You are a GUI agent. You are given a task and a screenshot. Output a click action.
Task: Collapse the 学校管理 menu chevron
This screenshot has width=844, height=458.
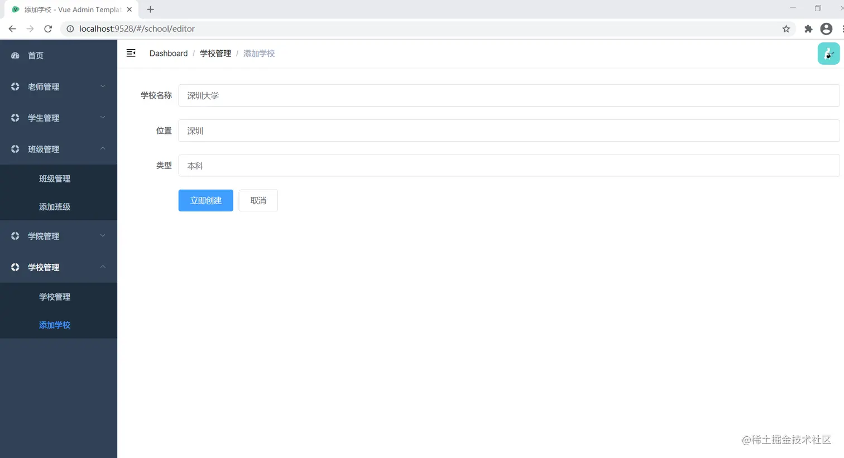[103, 267]
